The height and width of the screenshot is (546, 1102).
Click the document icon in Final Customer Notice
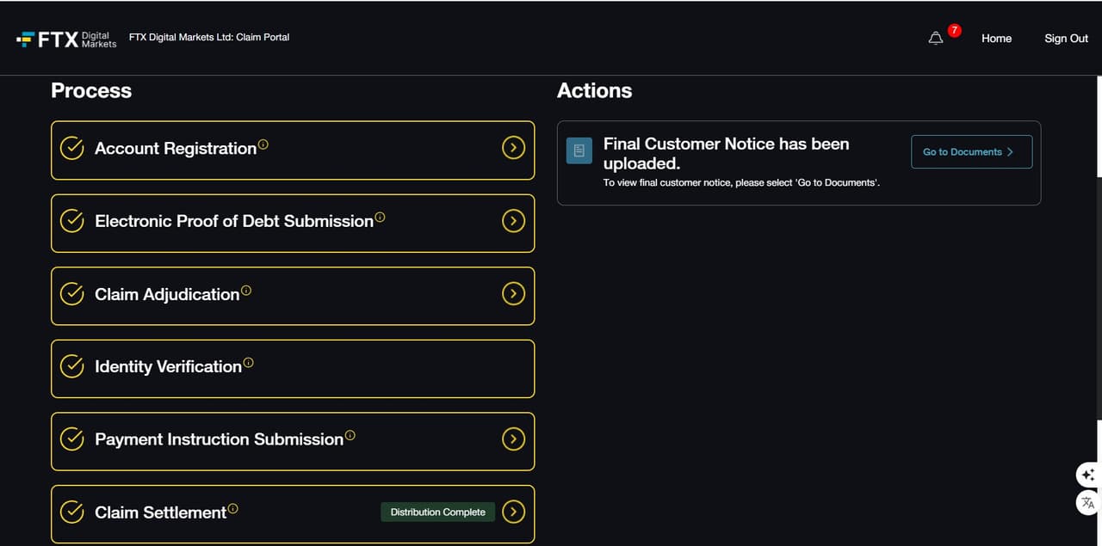coord(579,150)
